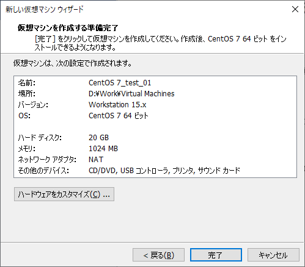The height and width of the screenshot is (267, 305).
Task: Click the 20 GB hard disk value
Action: (x=98, y=138)
